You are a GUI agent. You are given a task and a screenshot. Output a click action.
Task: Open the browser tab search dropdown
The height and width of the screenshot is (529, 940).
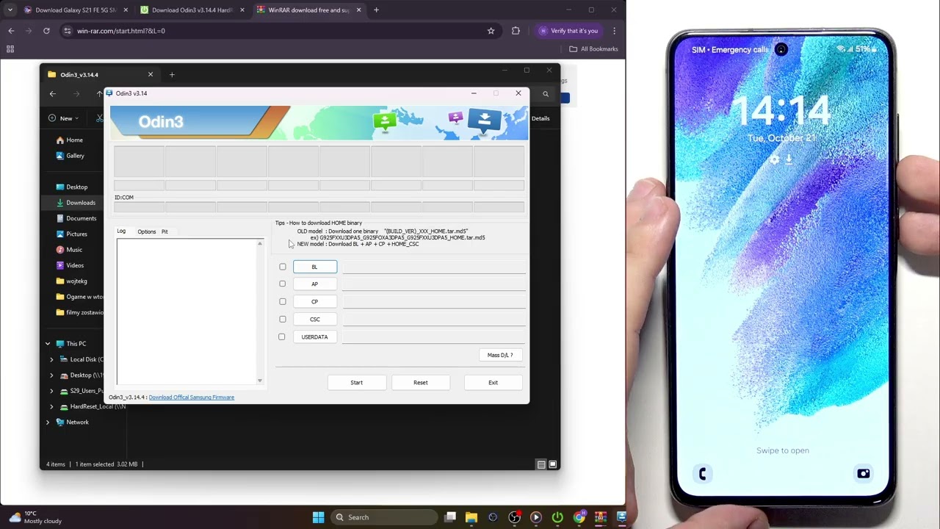tap(10, 10)
